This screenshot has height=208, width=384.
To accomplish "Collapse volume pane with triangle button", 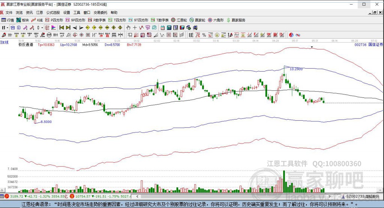I will (2, 190).
